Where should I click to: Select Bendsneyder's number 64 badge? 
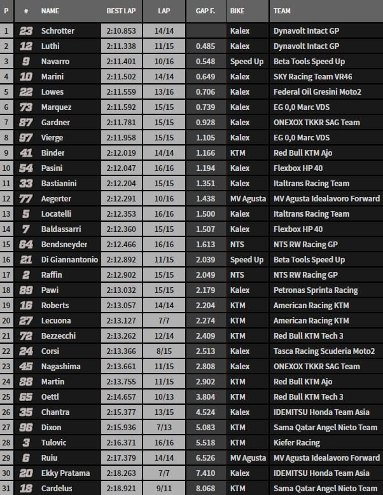click(25, 244)
